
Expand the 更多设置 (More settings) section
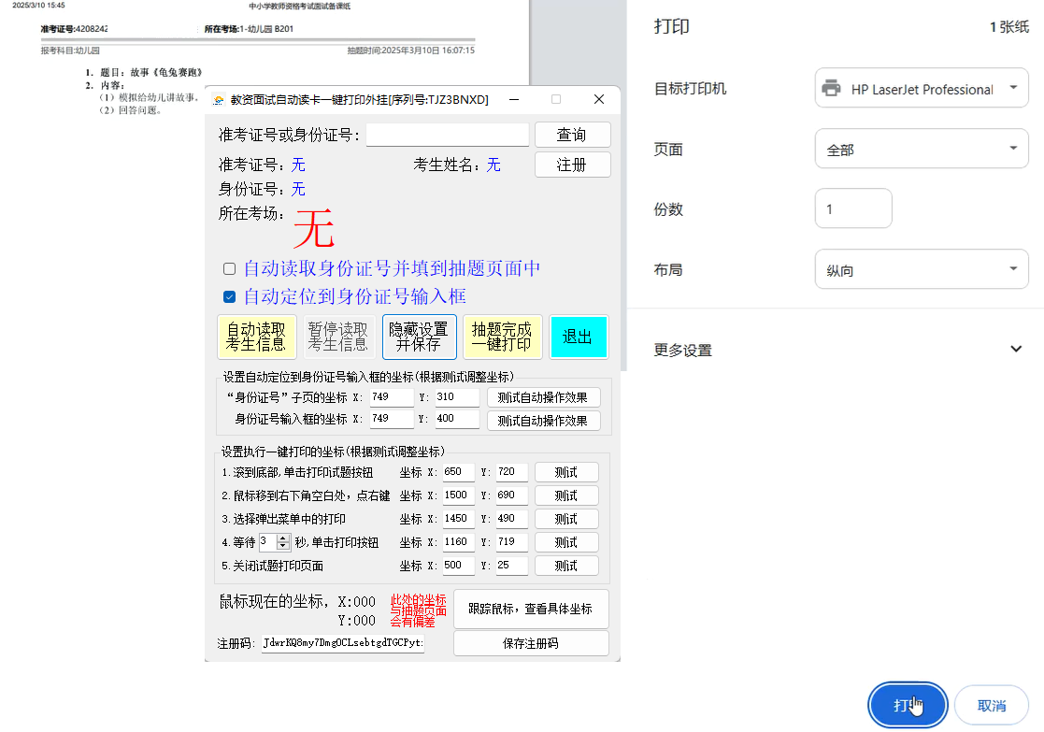(x=1016, y=348)
